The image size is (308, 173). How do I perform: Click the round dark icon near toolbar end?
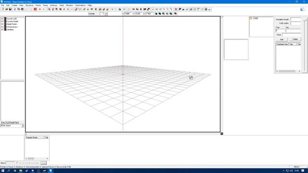click(206, 9)
